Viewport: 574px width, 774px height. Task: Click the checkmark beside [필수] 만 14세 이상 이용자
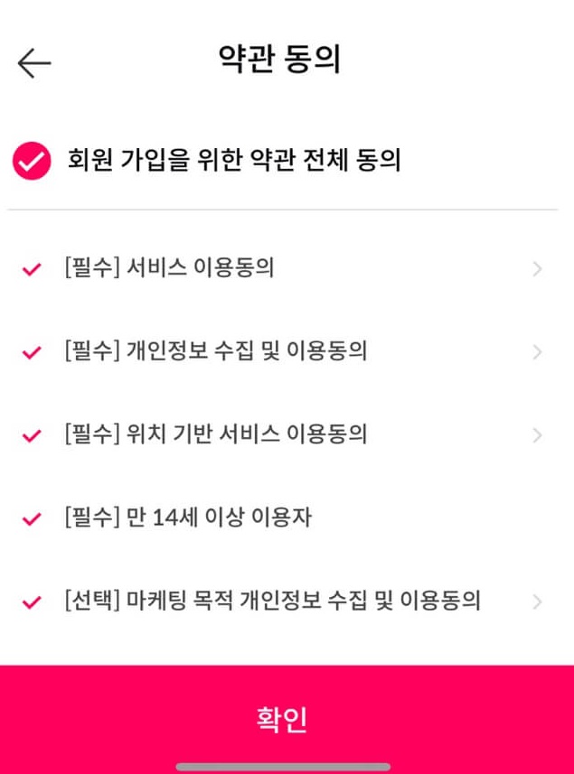[x=29, y=516]
